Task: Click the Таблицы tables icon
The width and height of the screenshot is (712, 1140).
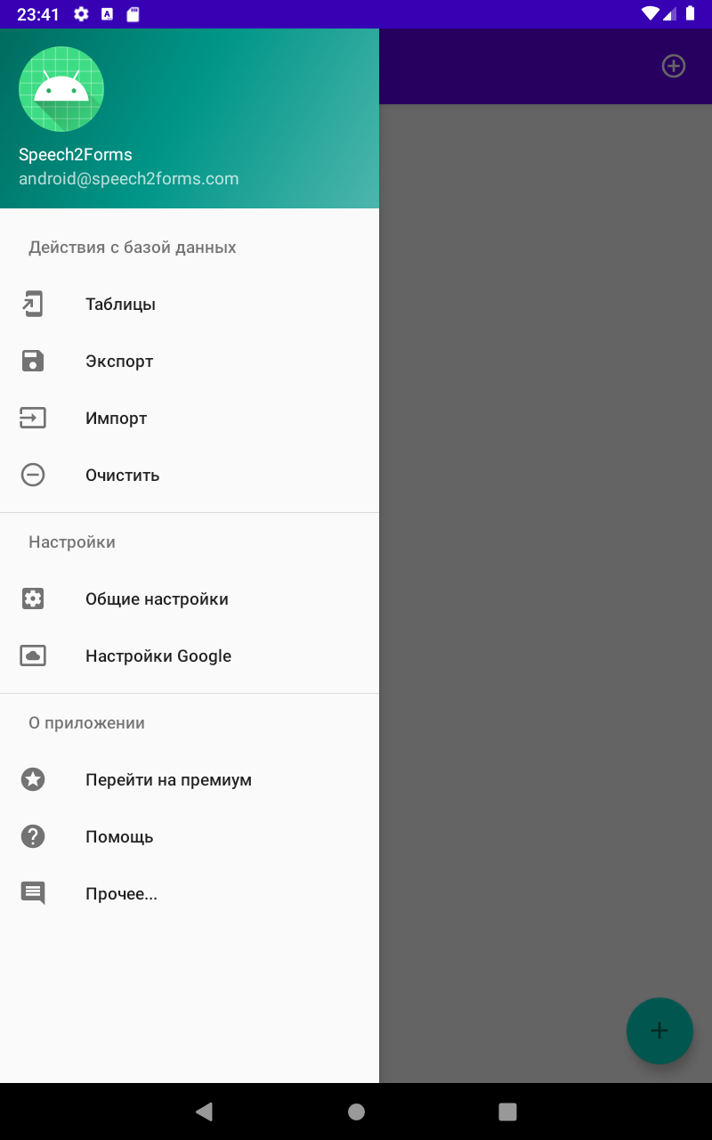Action: pyautogui.click(x=33, y=304)
